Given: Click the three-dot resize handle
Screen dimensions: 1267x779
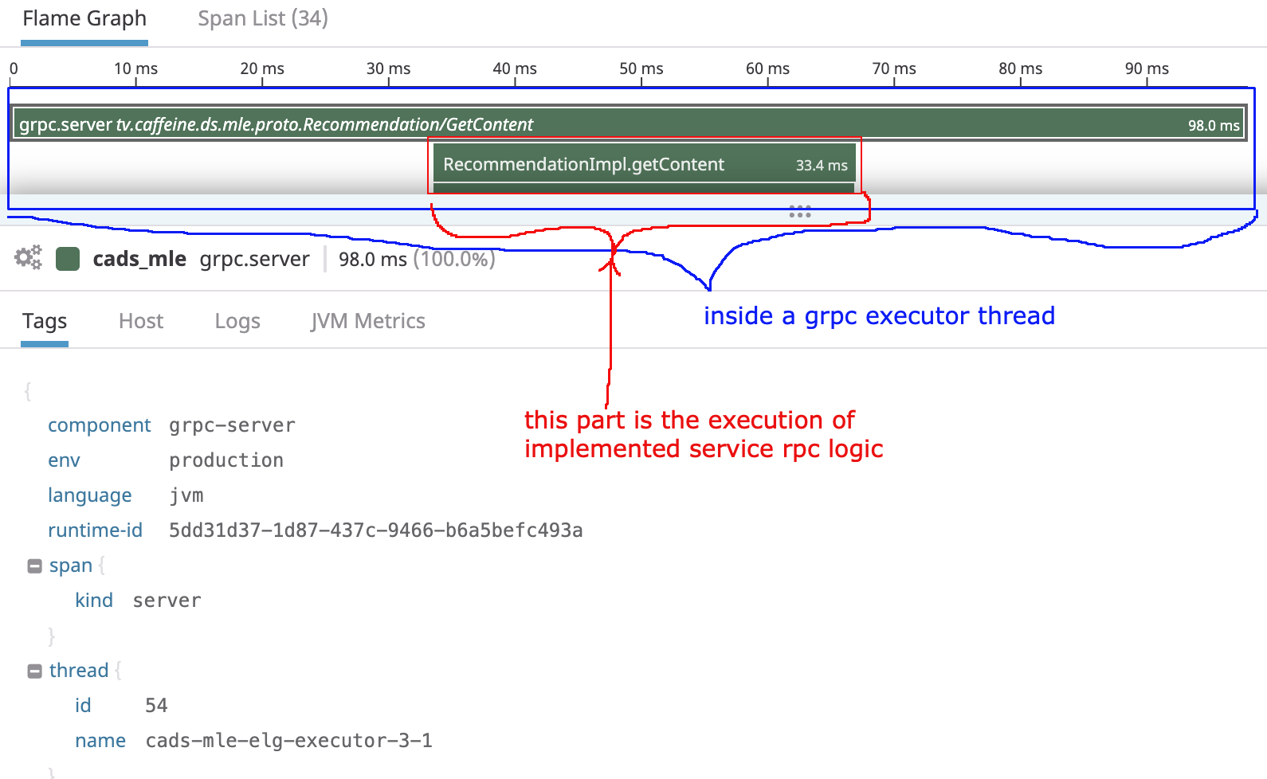Looking at the screenshot, I should click(x=800, y=212).
